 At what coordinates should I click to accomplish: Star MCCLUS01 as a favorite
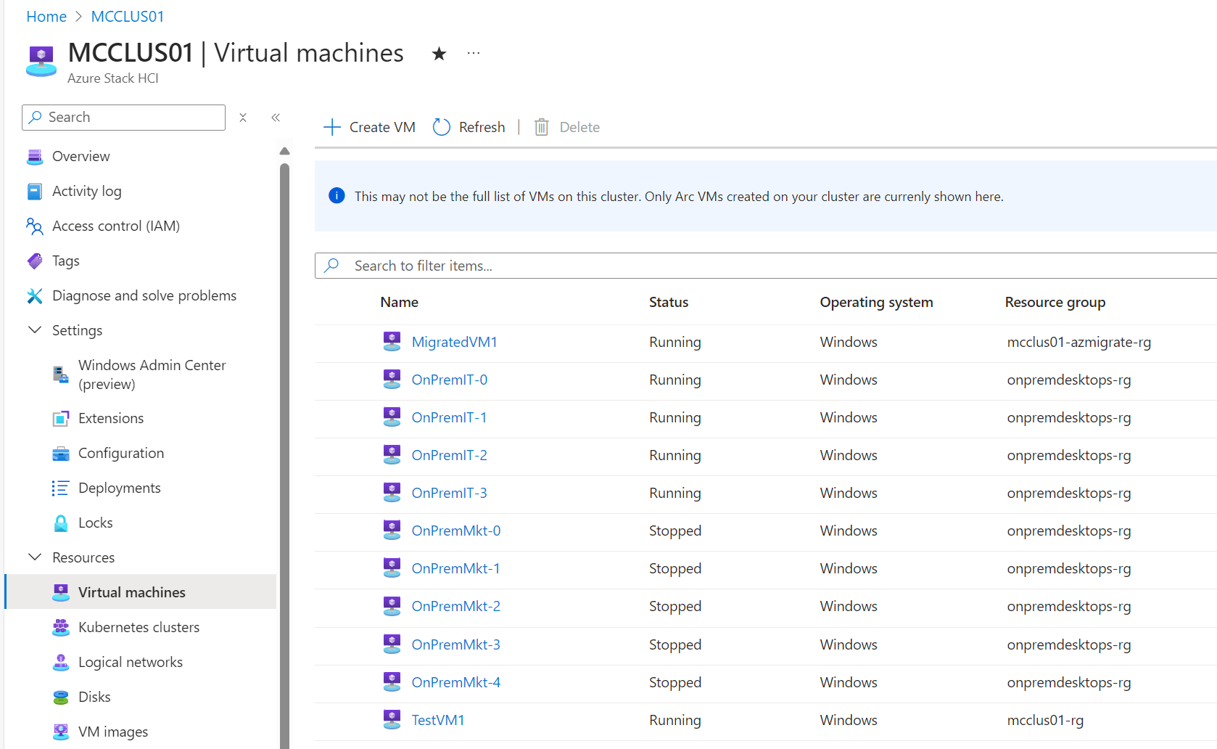439,53
